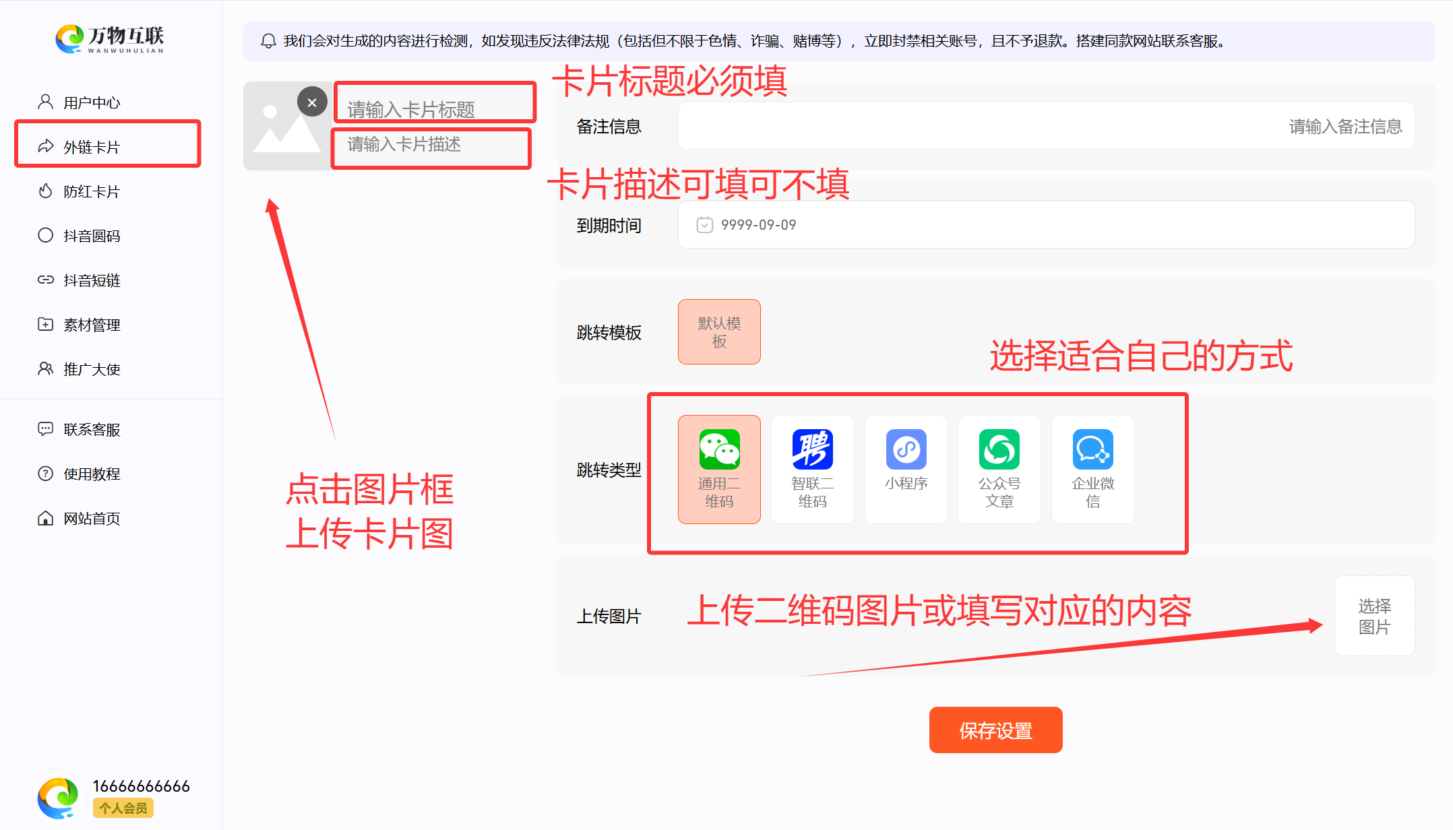1453x830 pixels.
Task: Click the 保存设置 button
Action: 995,730
